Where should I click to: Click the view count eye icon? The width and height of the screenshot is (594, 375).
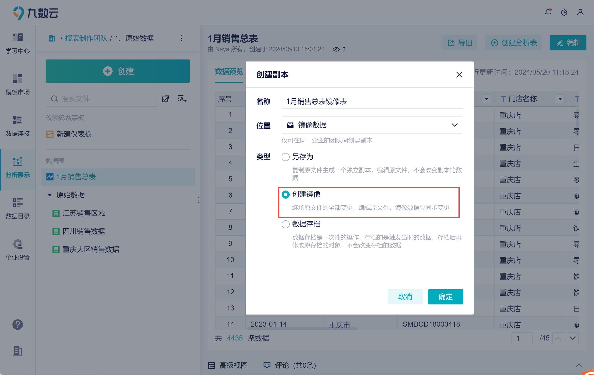[336, 49]
